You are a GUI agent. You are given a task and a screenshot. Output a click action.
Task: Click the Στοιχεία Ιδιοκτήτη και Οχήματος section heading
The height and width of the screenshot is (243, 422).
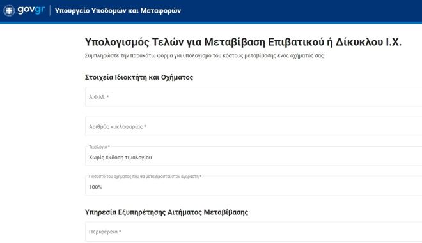pos(139,77)
